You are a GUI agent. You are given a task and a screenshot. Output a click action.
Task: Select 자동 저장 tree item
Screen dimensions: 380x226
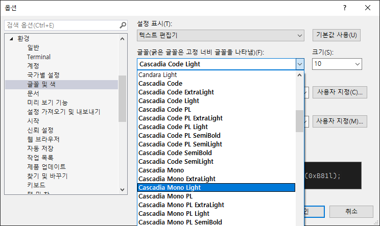(40, 148)
